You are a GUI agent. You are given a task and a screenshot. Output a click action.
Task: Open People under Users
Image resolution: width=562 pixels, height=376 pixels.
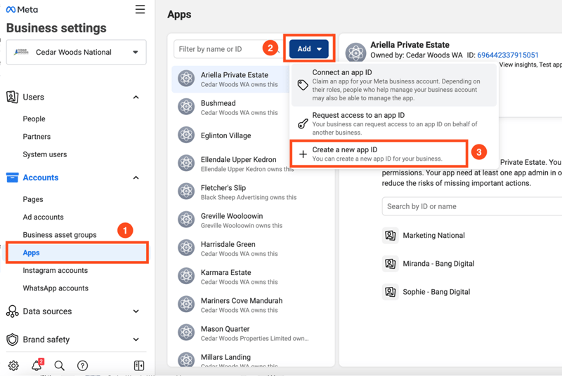tap(34, 119)
